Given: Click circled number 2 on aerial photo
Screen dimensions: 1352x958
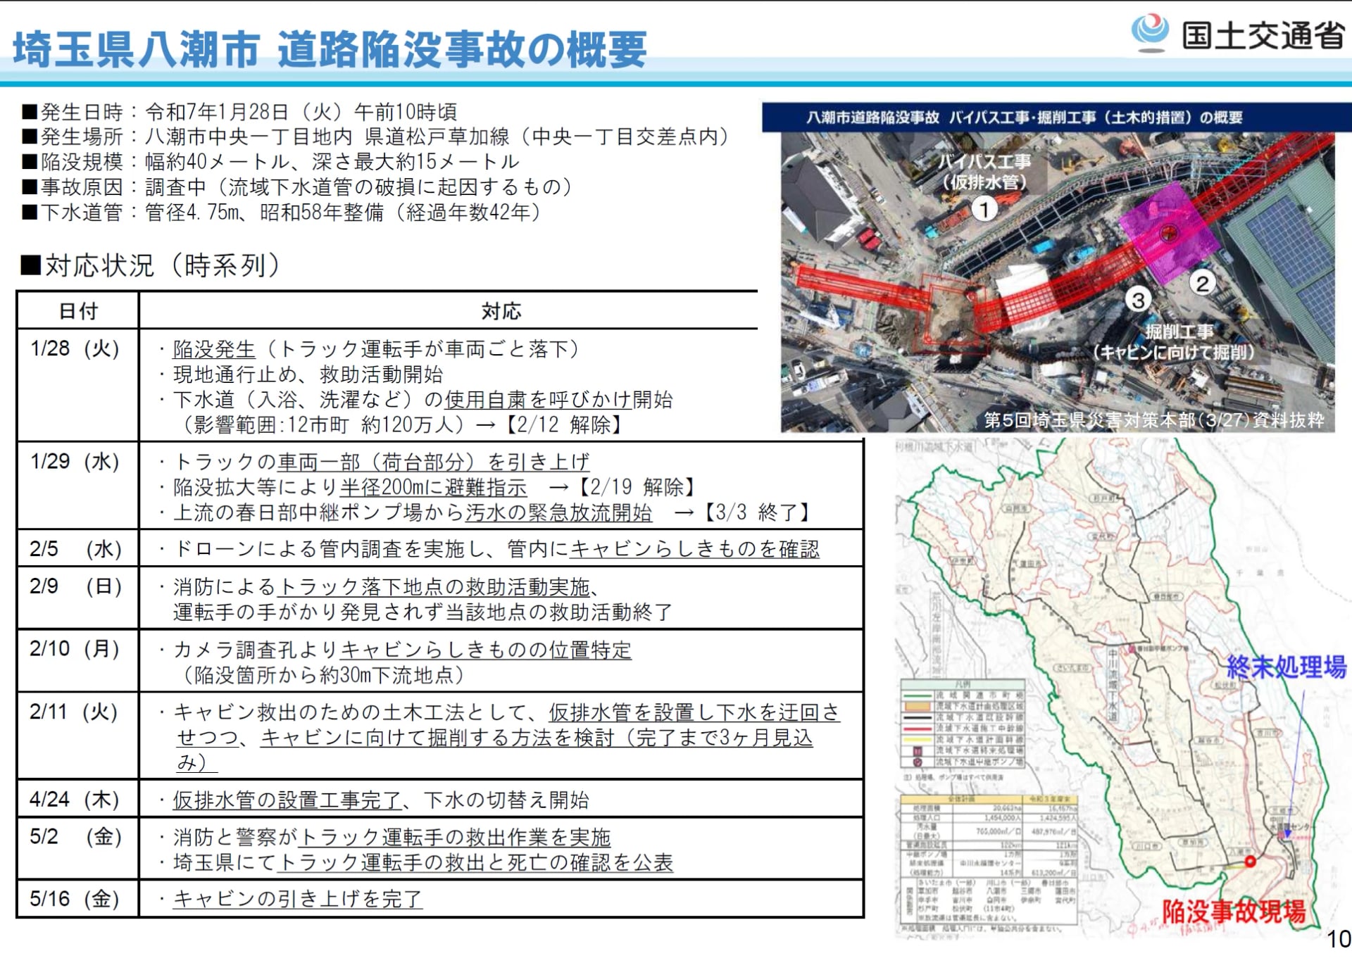Looking at the screenshot, I should pyautogui.click(x=1203, y=283).
